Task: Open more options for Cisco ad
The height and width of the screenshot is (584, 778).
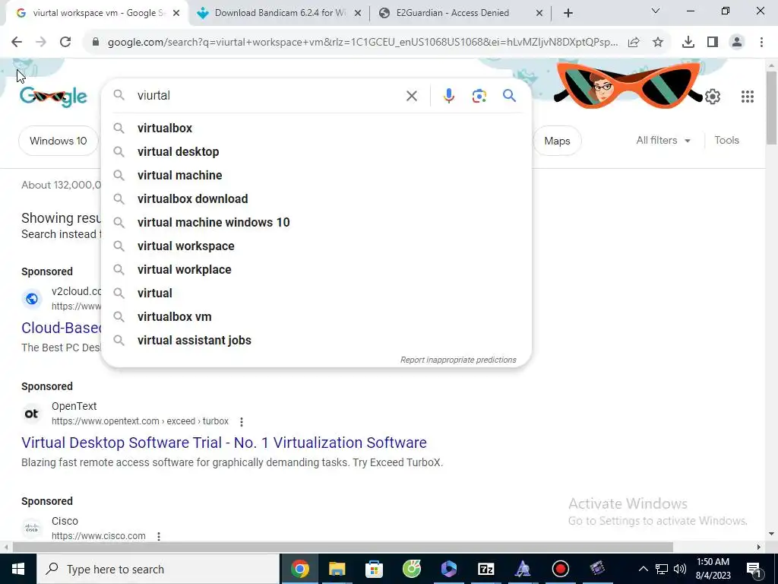Action: pos(159,536)
